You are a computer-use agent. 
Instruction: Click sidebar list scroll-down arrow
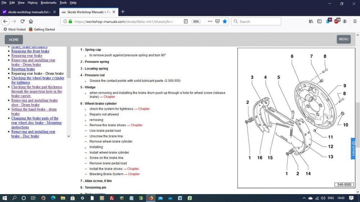68,136
